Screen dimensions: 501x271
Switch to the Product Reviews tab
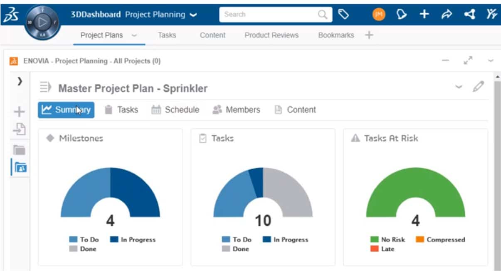coord(271,35)
